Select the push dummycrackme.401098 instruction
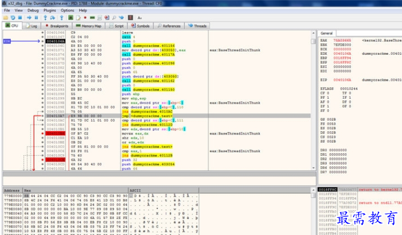The image size is (402, 235). click(149, 63)
